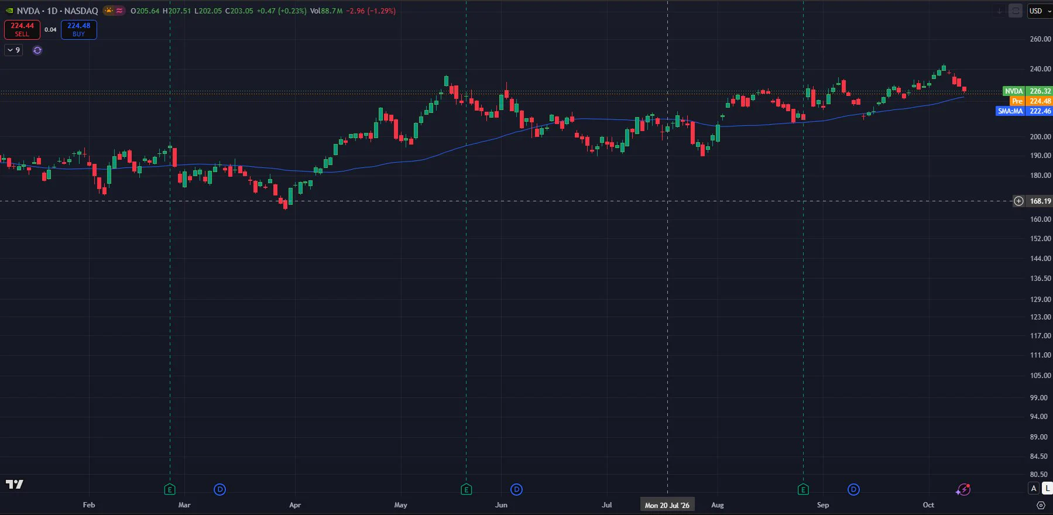The width and height of the screenshot is (1053, 515).
Task: Click the blue SMA:MA label 222.46
Action: tap(1024, 111)
